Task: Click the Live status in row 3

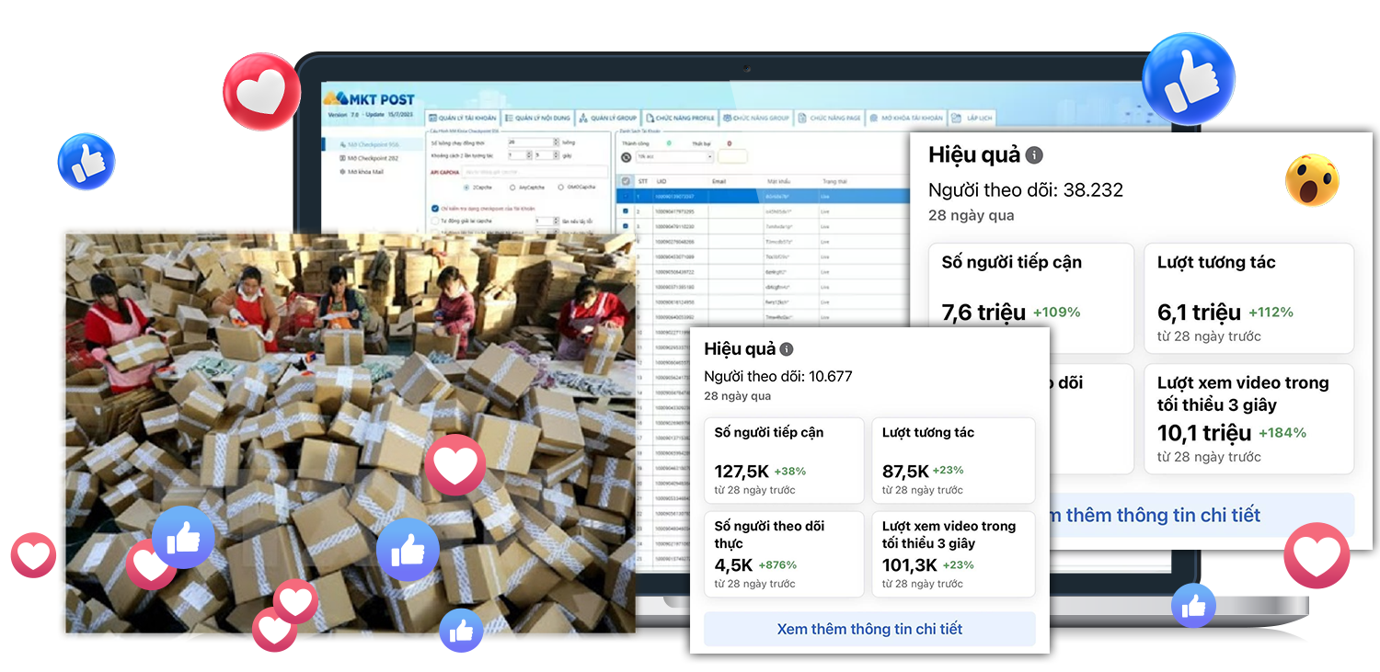Action: (x=824, y=225)
